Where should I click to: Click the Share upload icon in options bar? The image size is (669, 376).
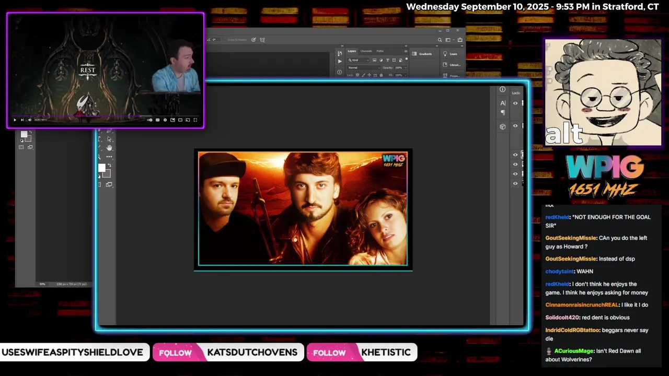(x=460, y=40)
